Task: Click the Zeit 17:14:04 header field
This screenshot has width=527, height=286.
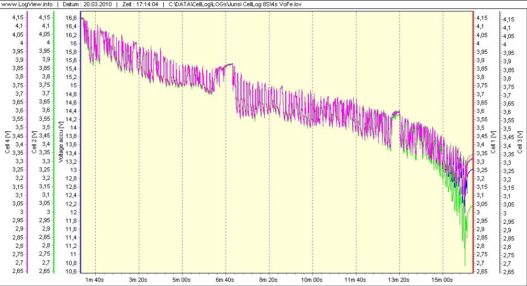Action: click(x=140, y=4)
